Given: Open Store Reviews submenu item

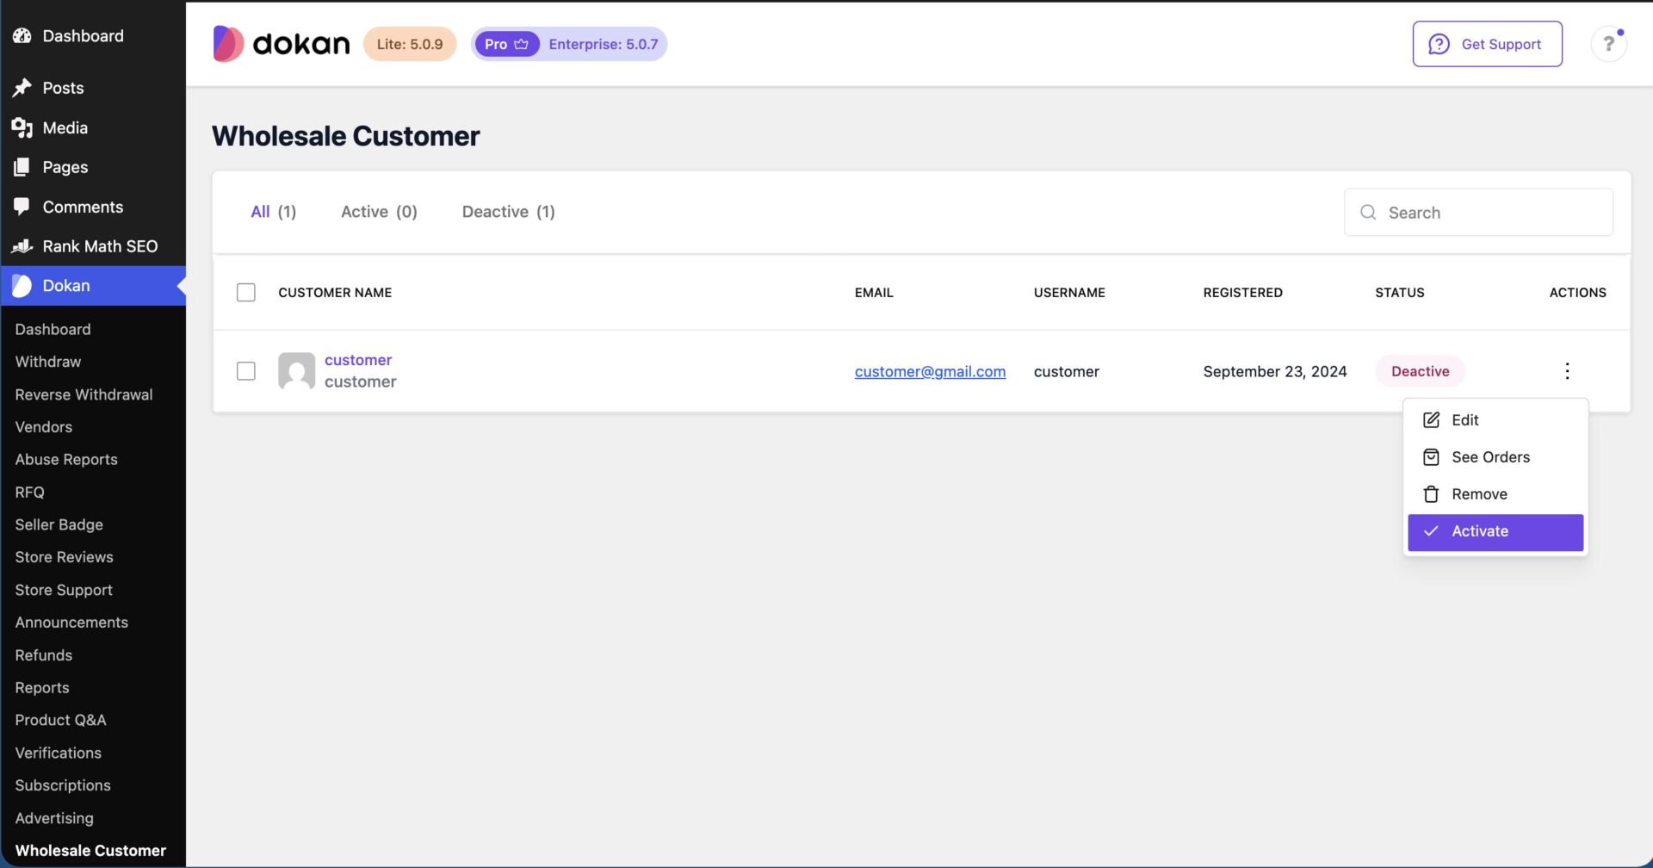Looking at the screenshot, I should click(x=64, y=557).
